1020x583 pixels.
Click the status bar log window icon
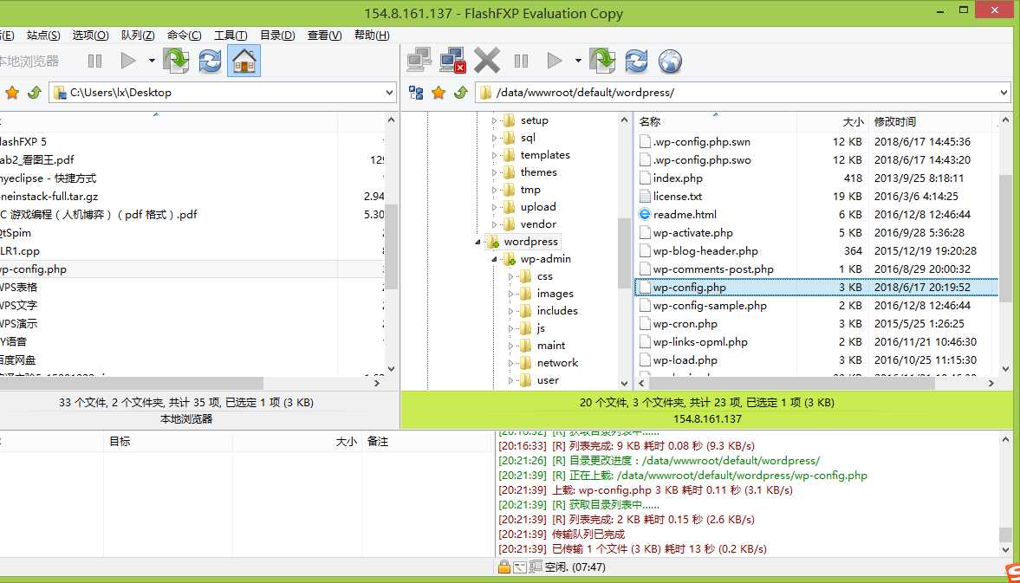click(x=520, y=567)
